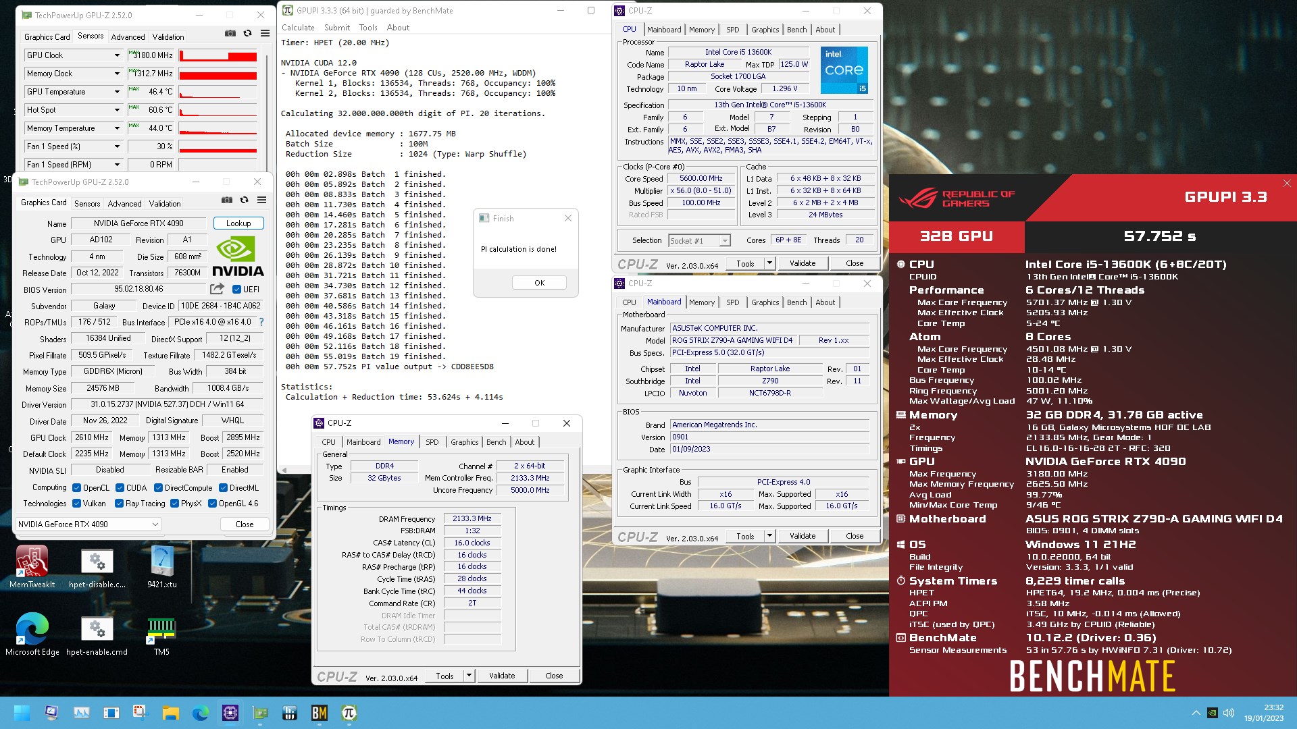
Task: Toggle the CUDA checkbox
Action: [120, 488]
